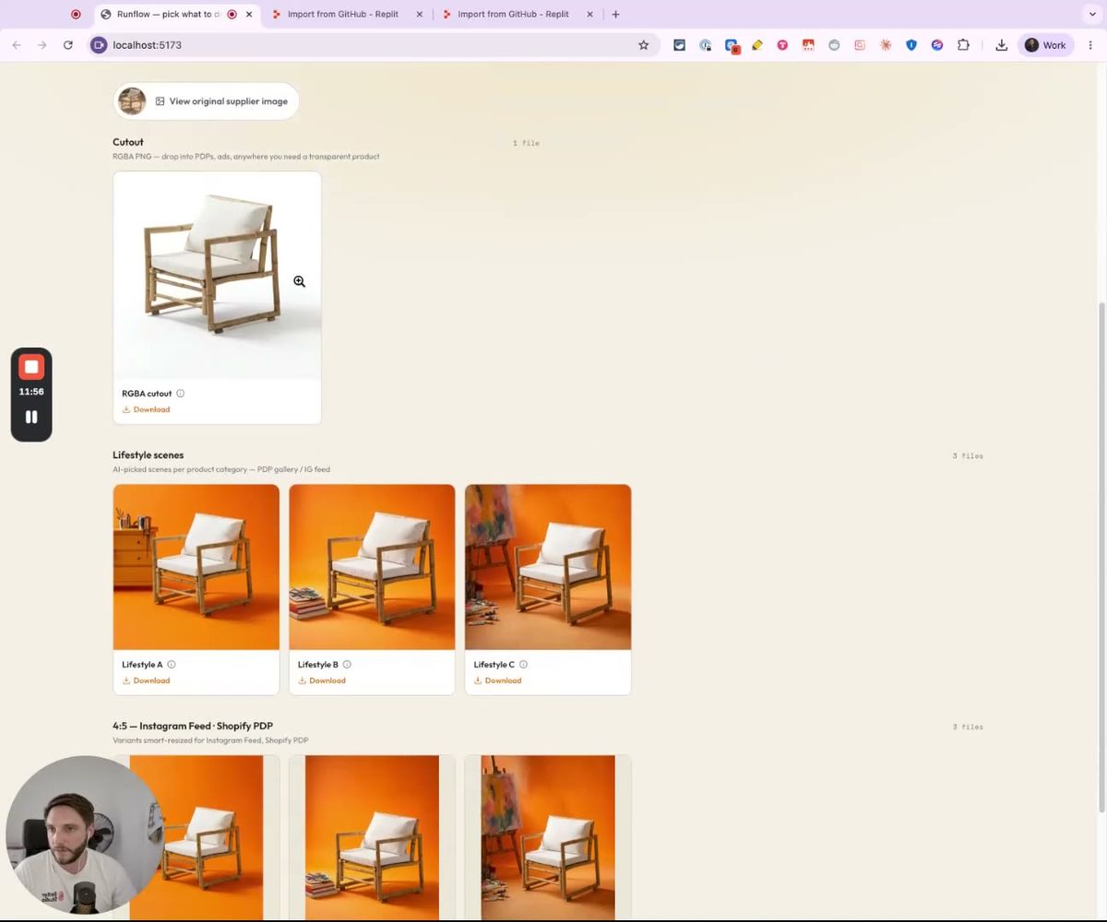Close the Runflow tab

click(249, 14)
